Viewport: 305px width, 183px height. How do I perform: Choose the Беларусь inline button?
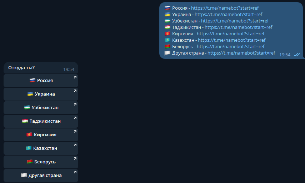coord(41,162)
